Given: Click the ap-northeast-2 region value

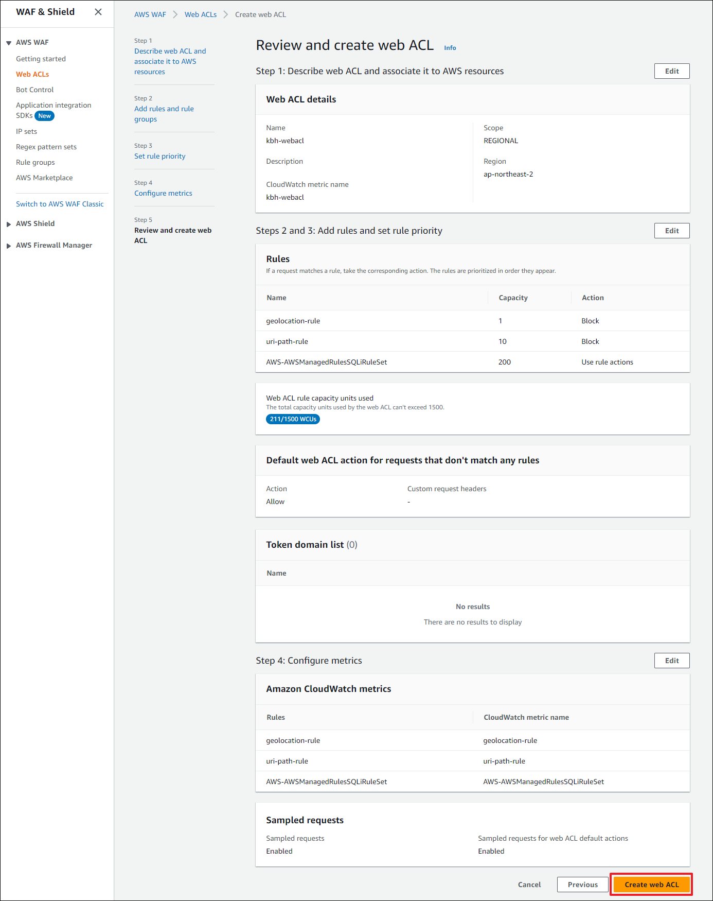Looking at the screenshot, I should click(x=508, y=174).
